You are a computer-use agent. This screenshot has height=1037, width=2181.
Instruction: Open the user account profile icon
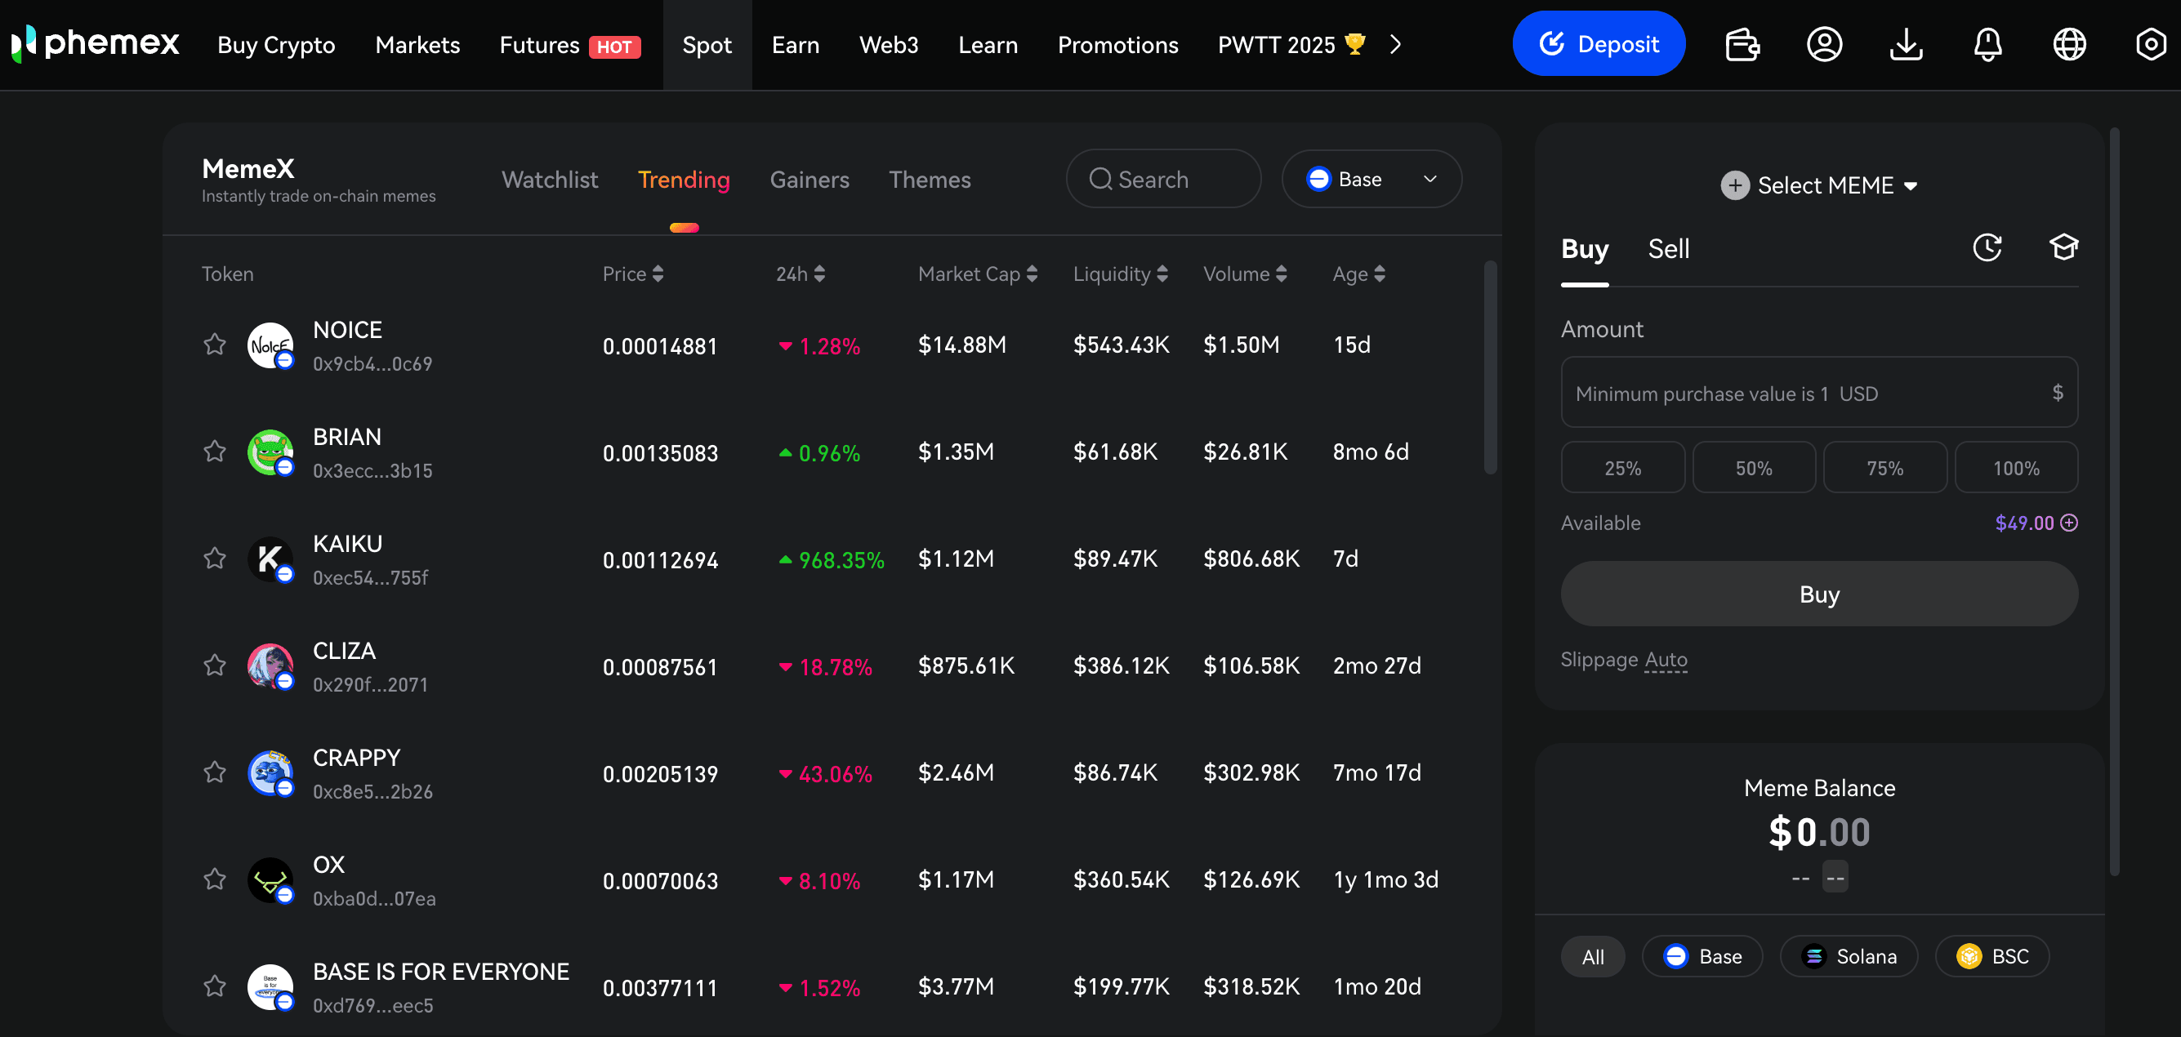[1825, 44]
